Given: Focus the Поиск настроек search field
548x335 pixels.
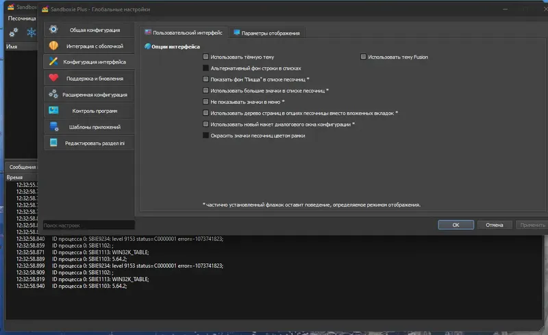Looking at the screenshot, I should 89,225.
